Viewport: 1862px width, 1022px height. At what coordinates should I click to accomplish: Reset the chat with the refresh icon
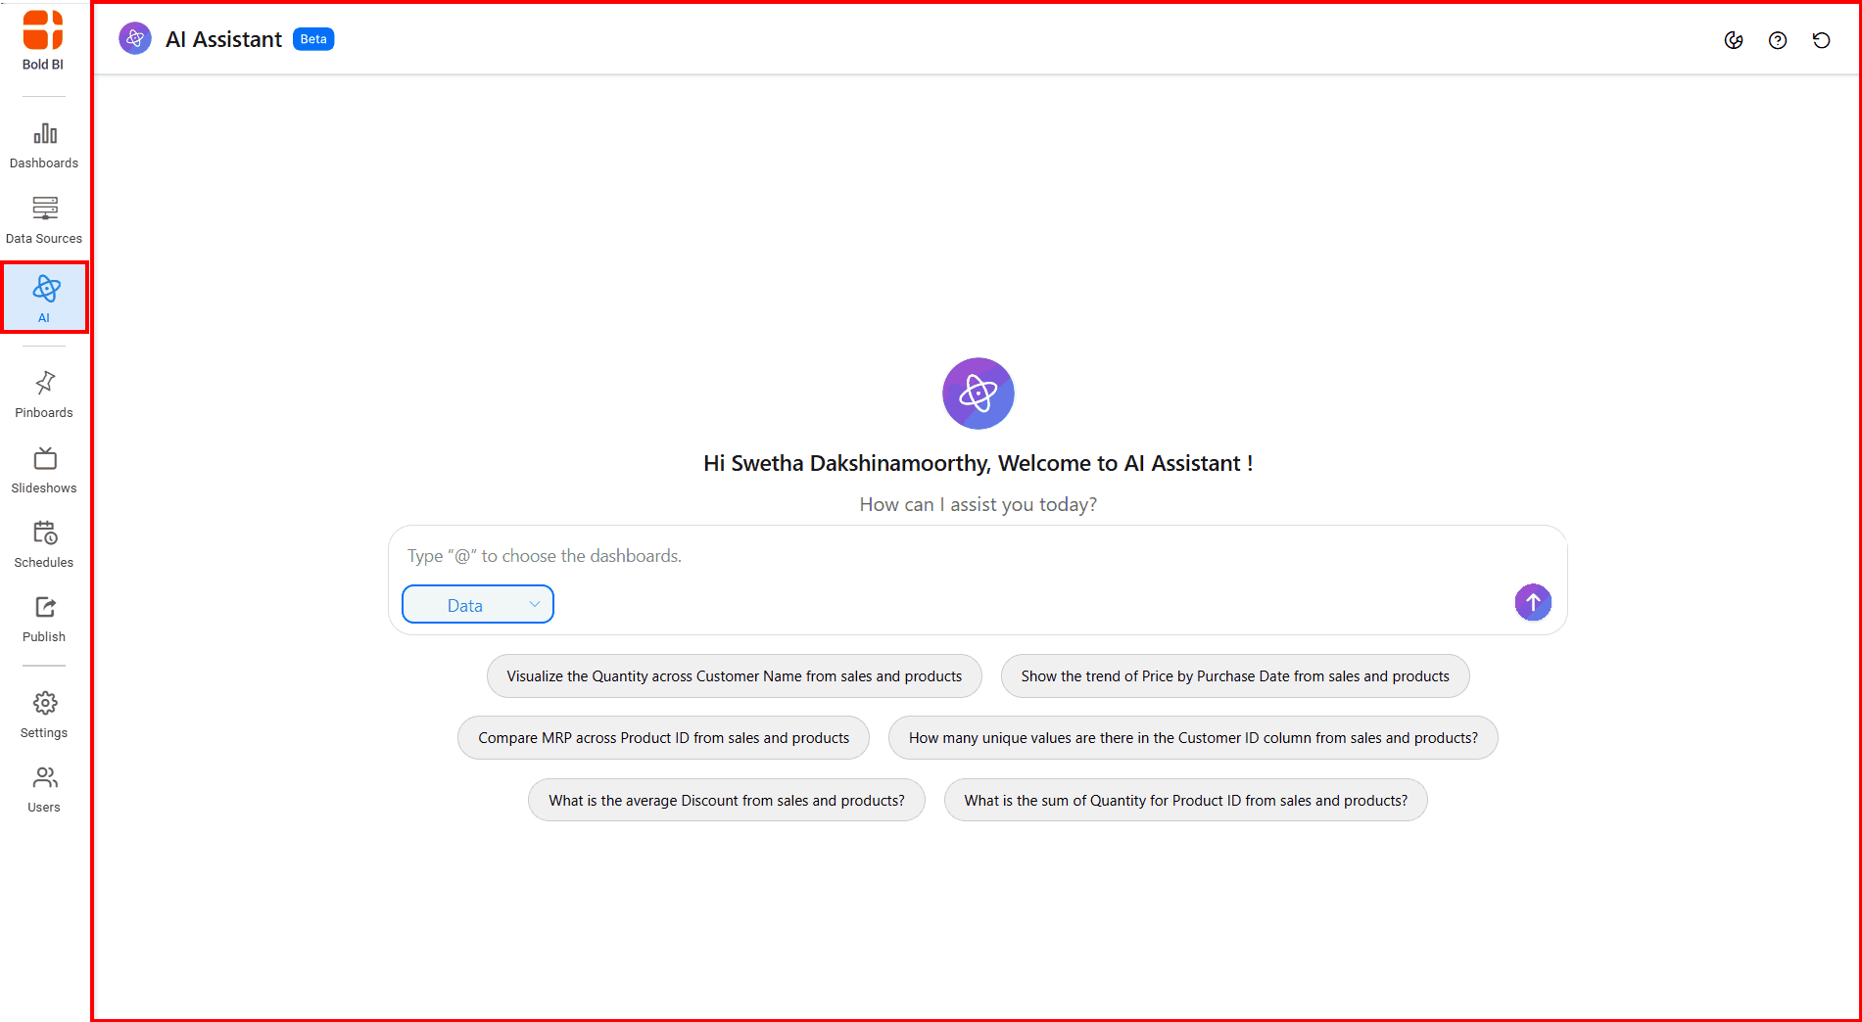[1822, 40]
